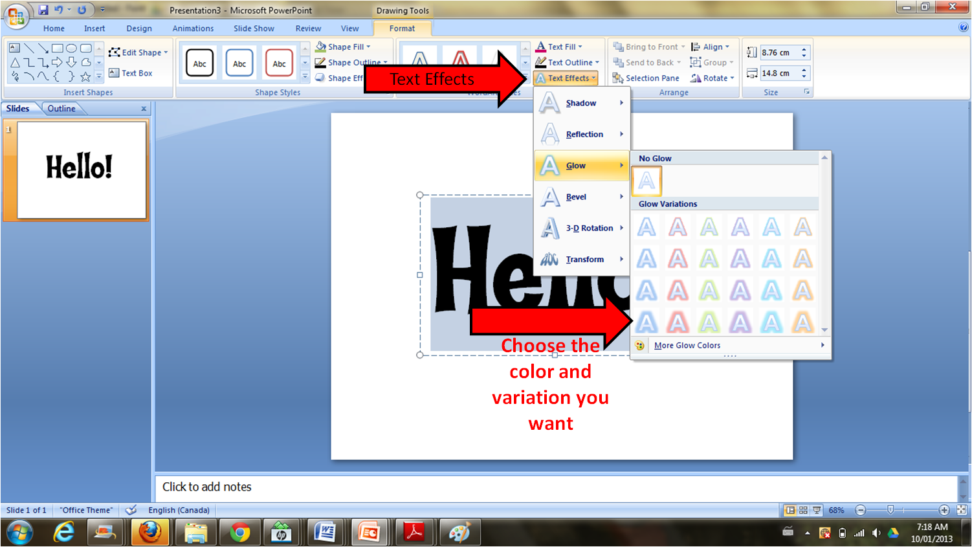Click the Help button on the ribbon

pos(964,28)
